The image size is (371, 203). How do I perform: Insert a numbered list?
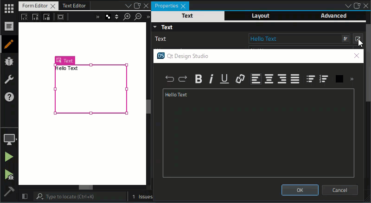coord(324,79)
